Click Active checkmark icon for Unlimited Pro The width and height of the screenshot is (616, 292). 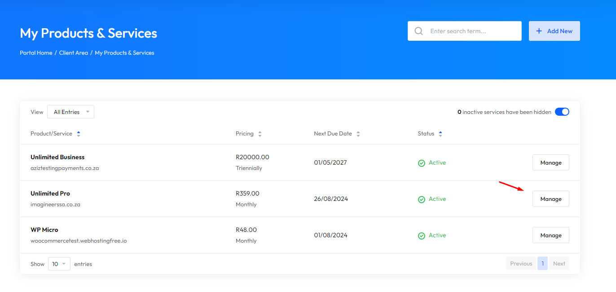[x=422, y=200]
